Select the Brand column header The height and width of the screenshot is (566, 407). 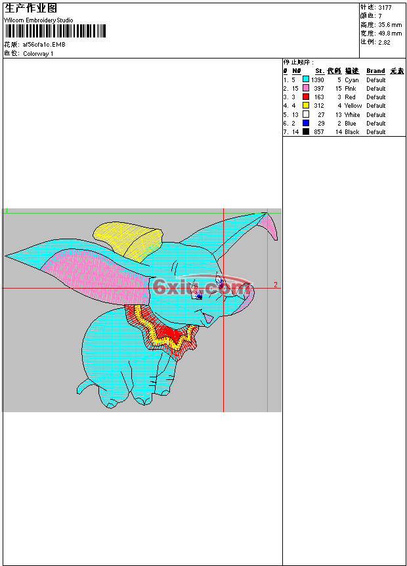tap(375, 71)
